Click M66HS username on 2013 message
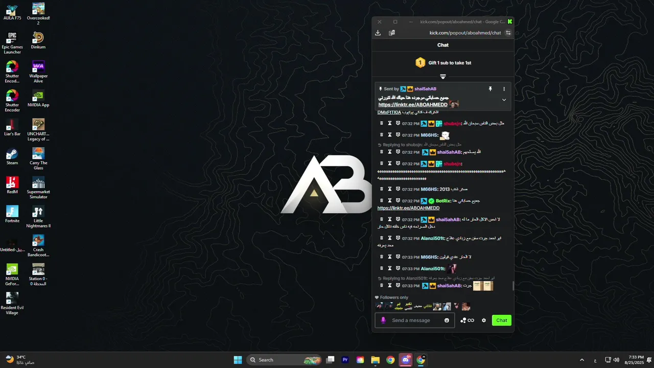 click(429, 189)
